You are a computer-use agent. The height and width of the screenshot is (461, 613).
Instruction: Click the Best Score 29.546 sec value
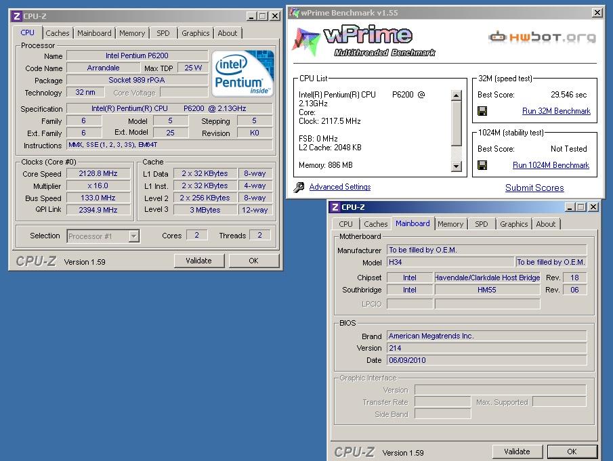(x=569, y=95)
